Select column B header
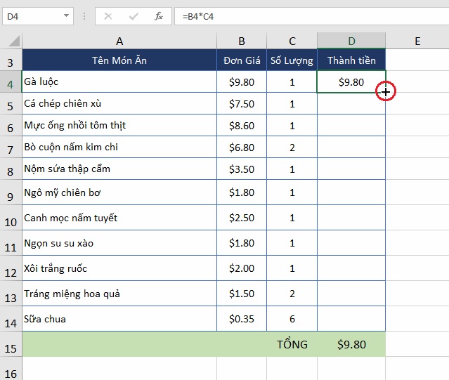The image size is (449, 380). (242, 41)
